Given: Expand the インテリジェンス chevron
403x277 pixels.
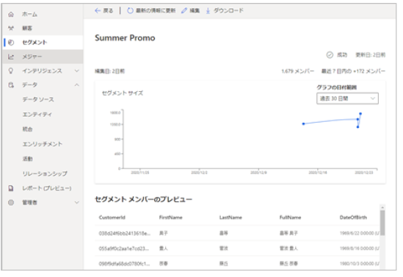Looking at the screenshot, I should [x=76, y=71].
